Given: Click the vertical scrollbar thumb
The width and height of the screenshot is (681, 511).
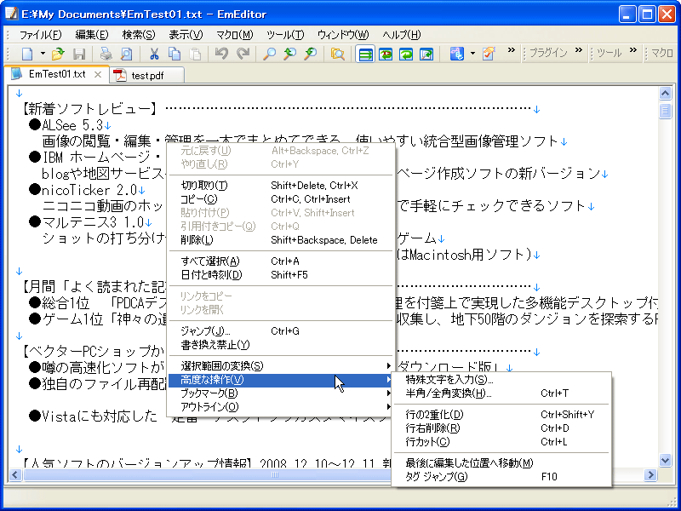Looking at the screenshot, I should (665, 111).
